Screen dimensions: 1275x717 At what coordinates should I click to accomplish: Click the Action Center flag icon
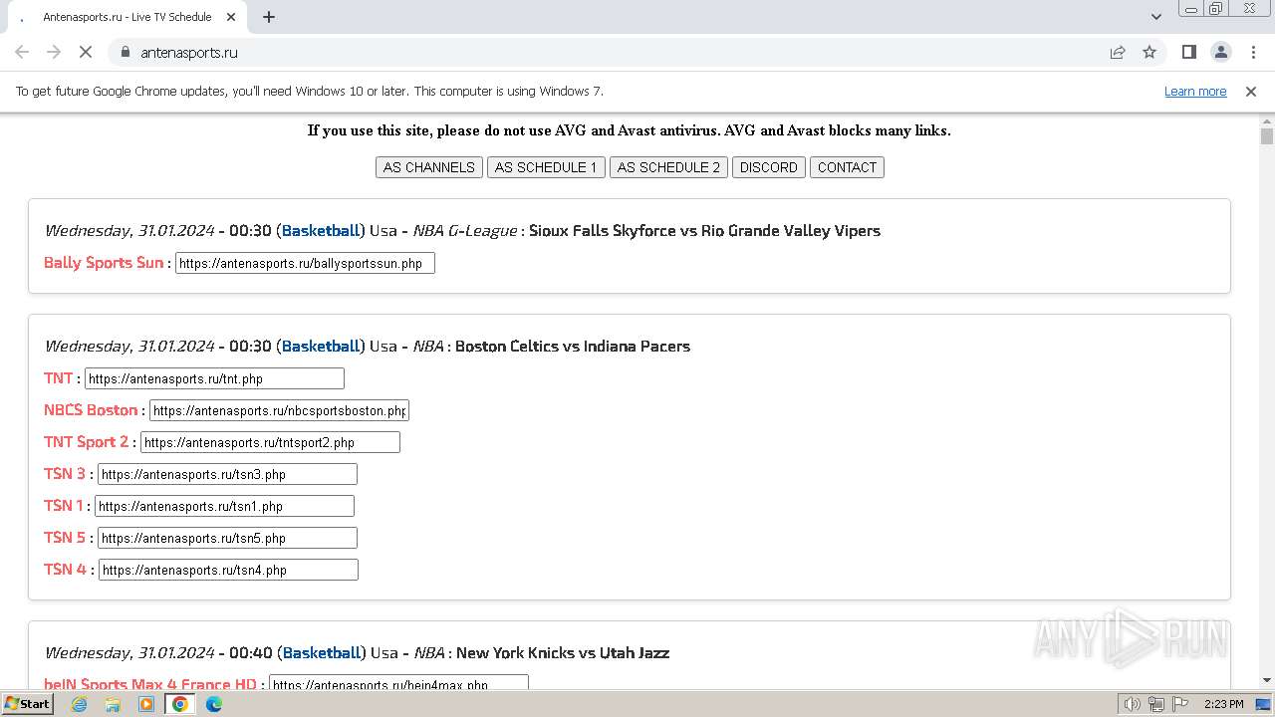coord(1179,704)
